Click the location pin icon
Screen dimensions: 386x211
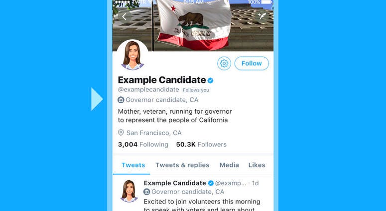tap(121, 133)
